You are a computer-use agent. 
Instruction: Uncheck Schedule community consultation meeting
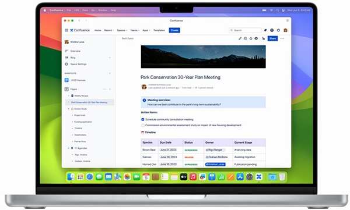tap(143, 120)
